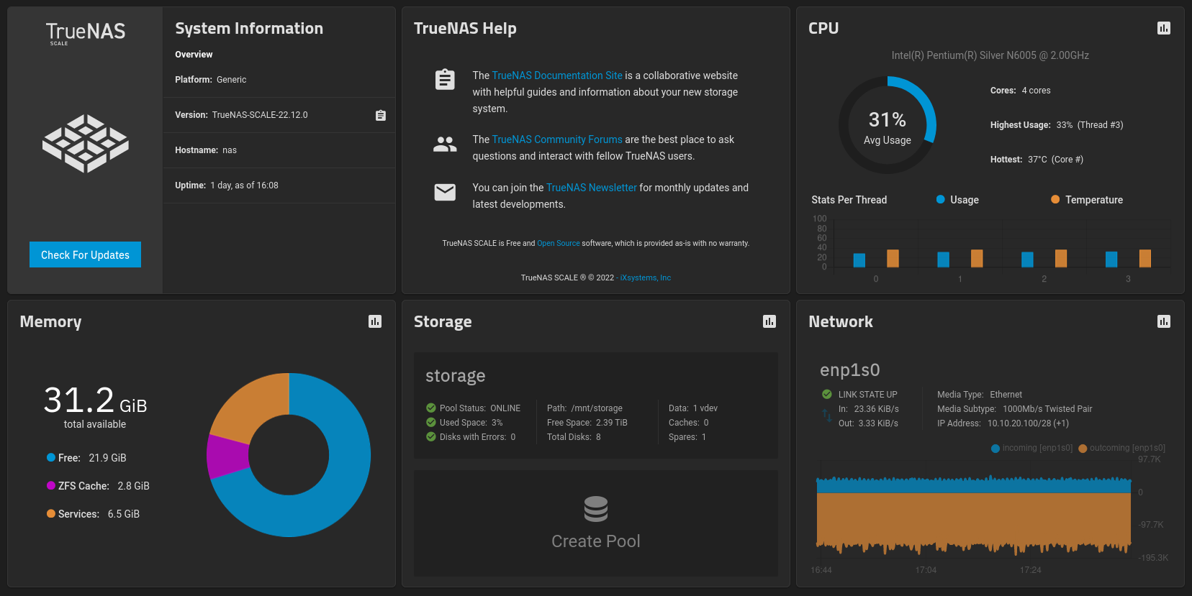Click System Information heading
The width and height of the screenshot is (1192, 596).
(249, 29)
